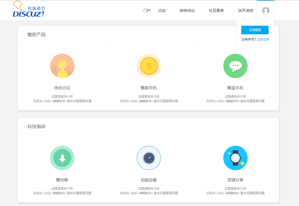Click the green download arrow icon
This screenshot has width=299, height=206.
62,158
